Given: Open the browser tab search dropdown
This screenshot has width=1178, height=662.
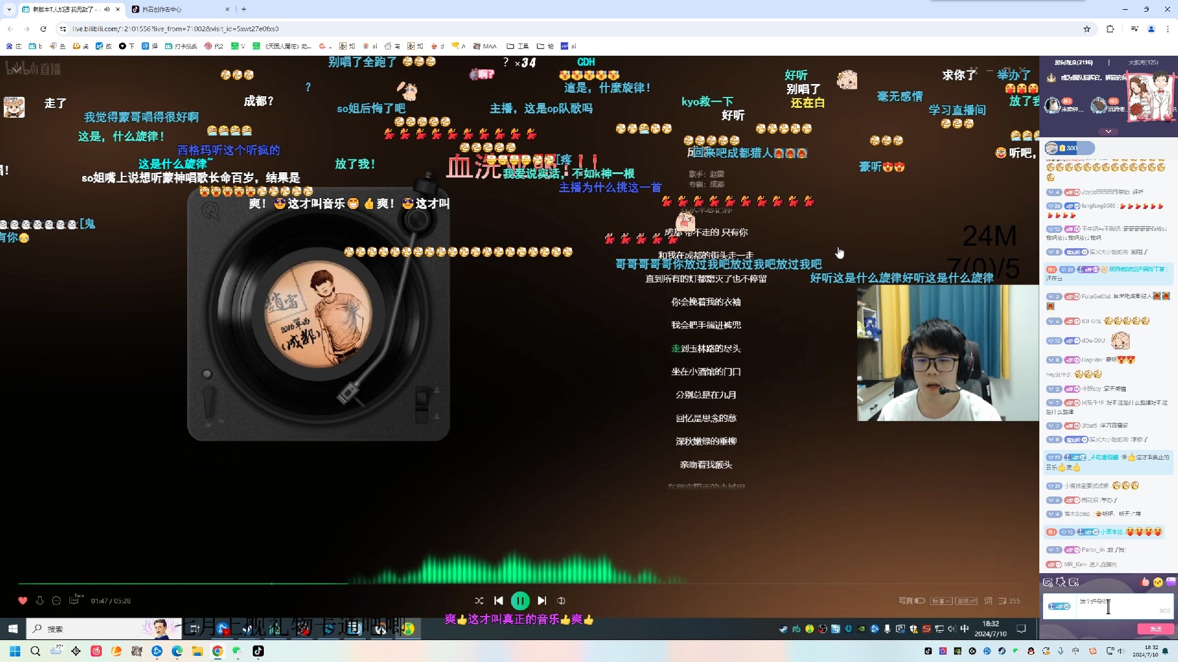Looking at the screenshot, I should (x=9, y=9).
